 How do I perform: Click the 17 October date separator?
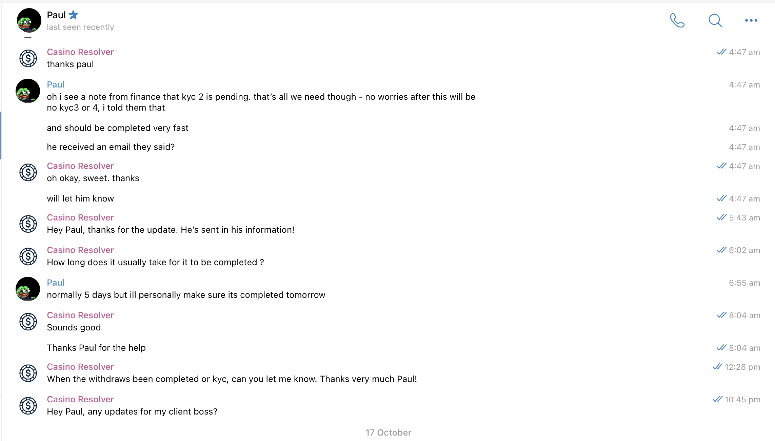click(388, 433)
